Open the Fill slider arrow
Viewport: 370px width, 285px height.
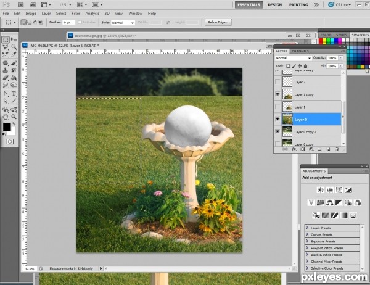[340, 66]
